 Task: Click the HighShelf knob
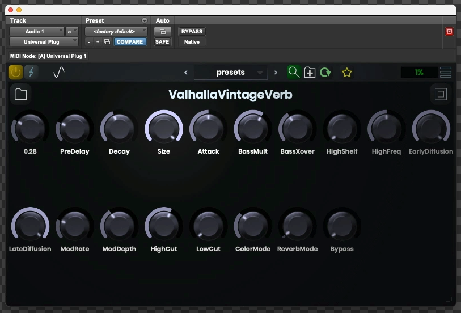click(x=342, y=129)
